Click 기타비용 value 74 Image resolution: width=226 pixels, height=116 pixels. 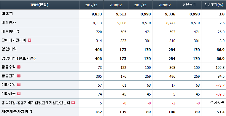point(100,94)
